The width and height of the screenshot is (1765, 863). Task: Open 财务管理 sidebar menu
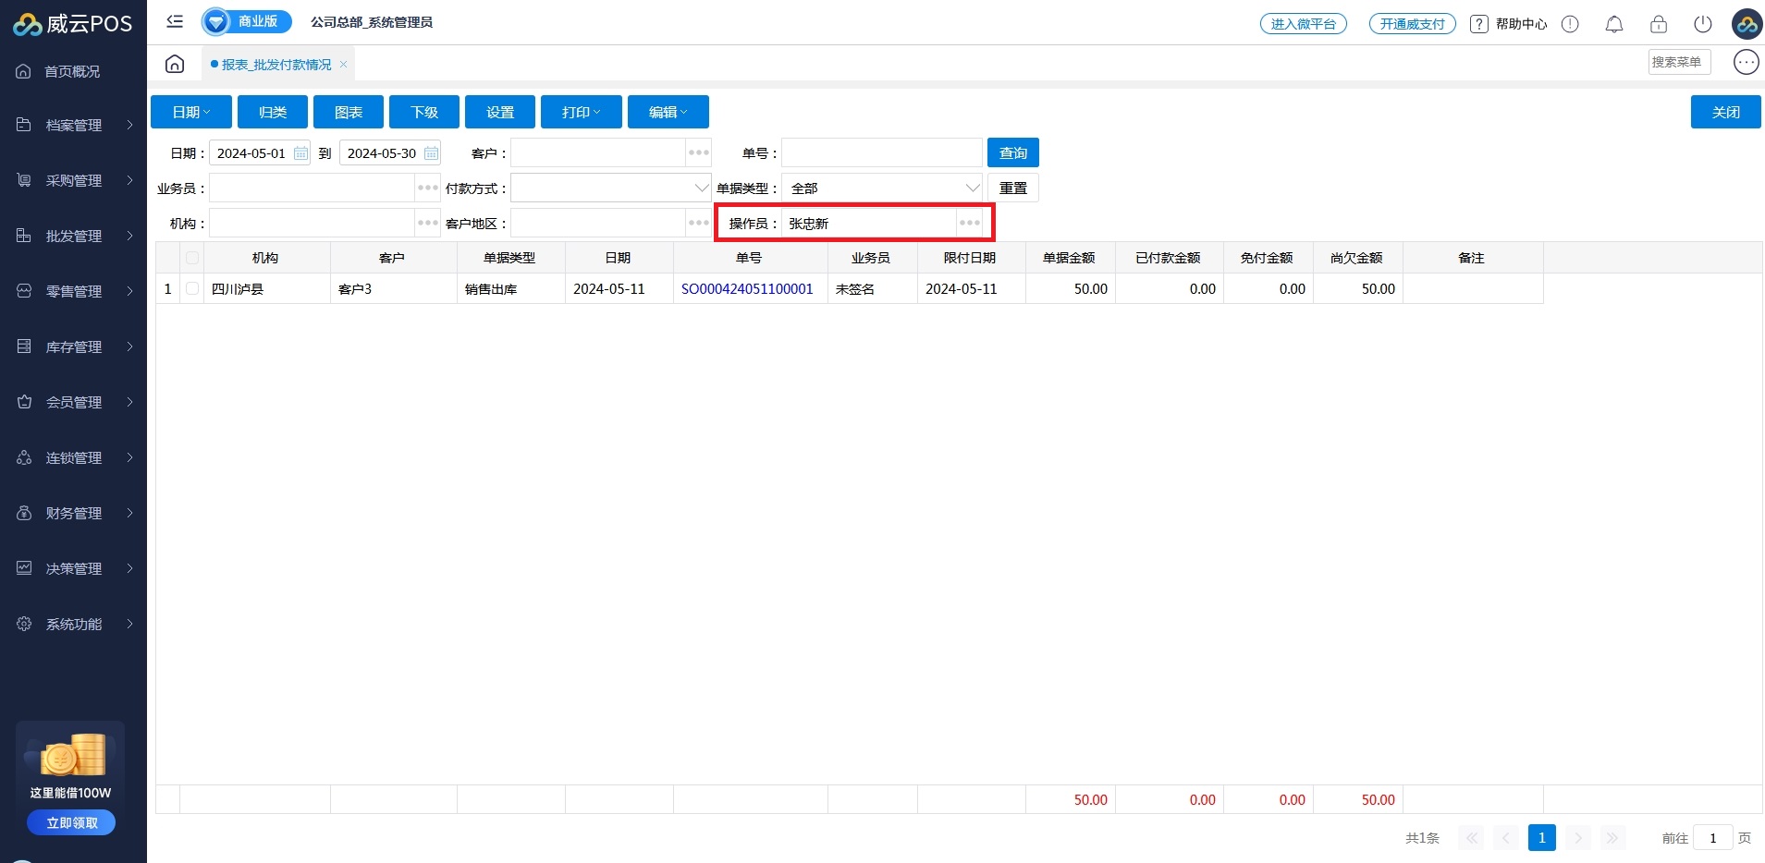[x=74, y=514]
